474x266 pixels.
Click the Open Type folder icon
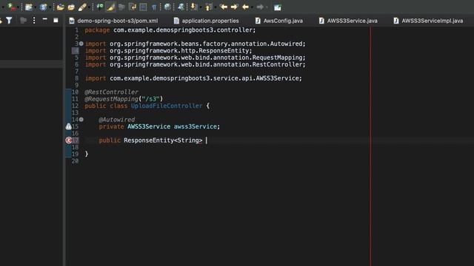tap(60, 7)
